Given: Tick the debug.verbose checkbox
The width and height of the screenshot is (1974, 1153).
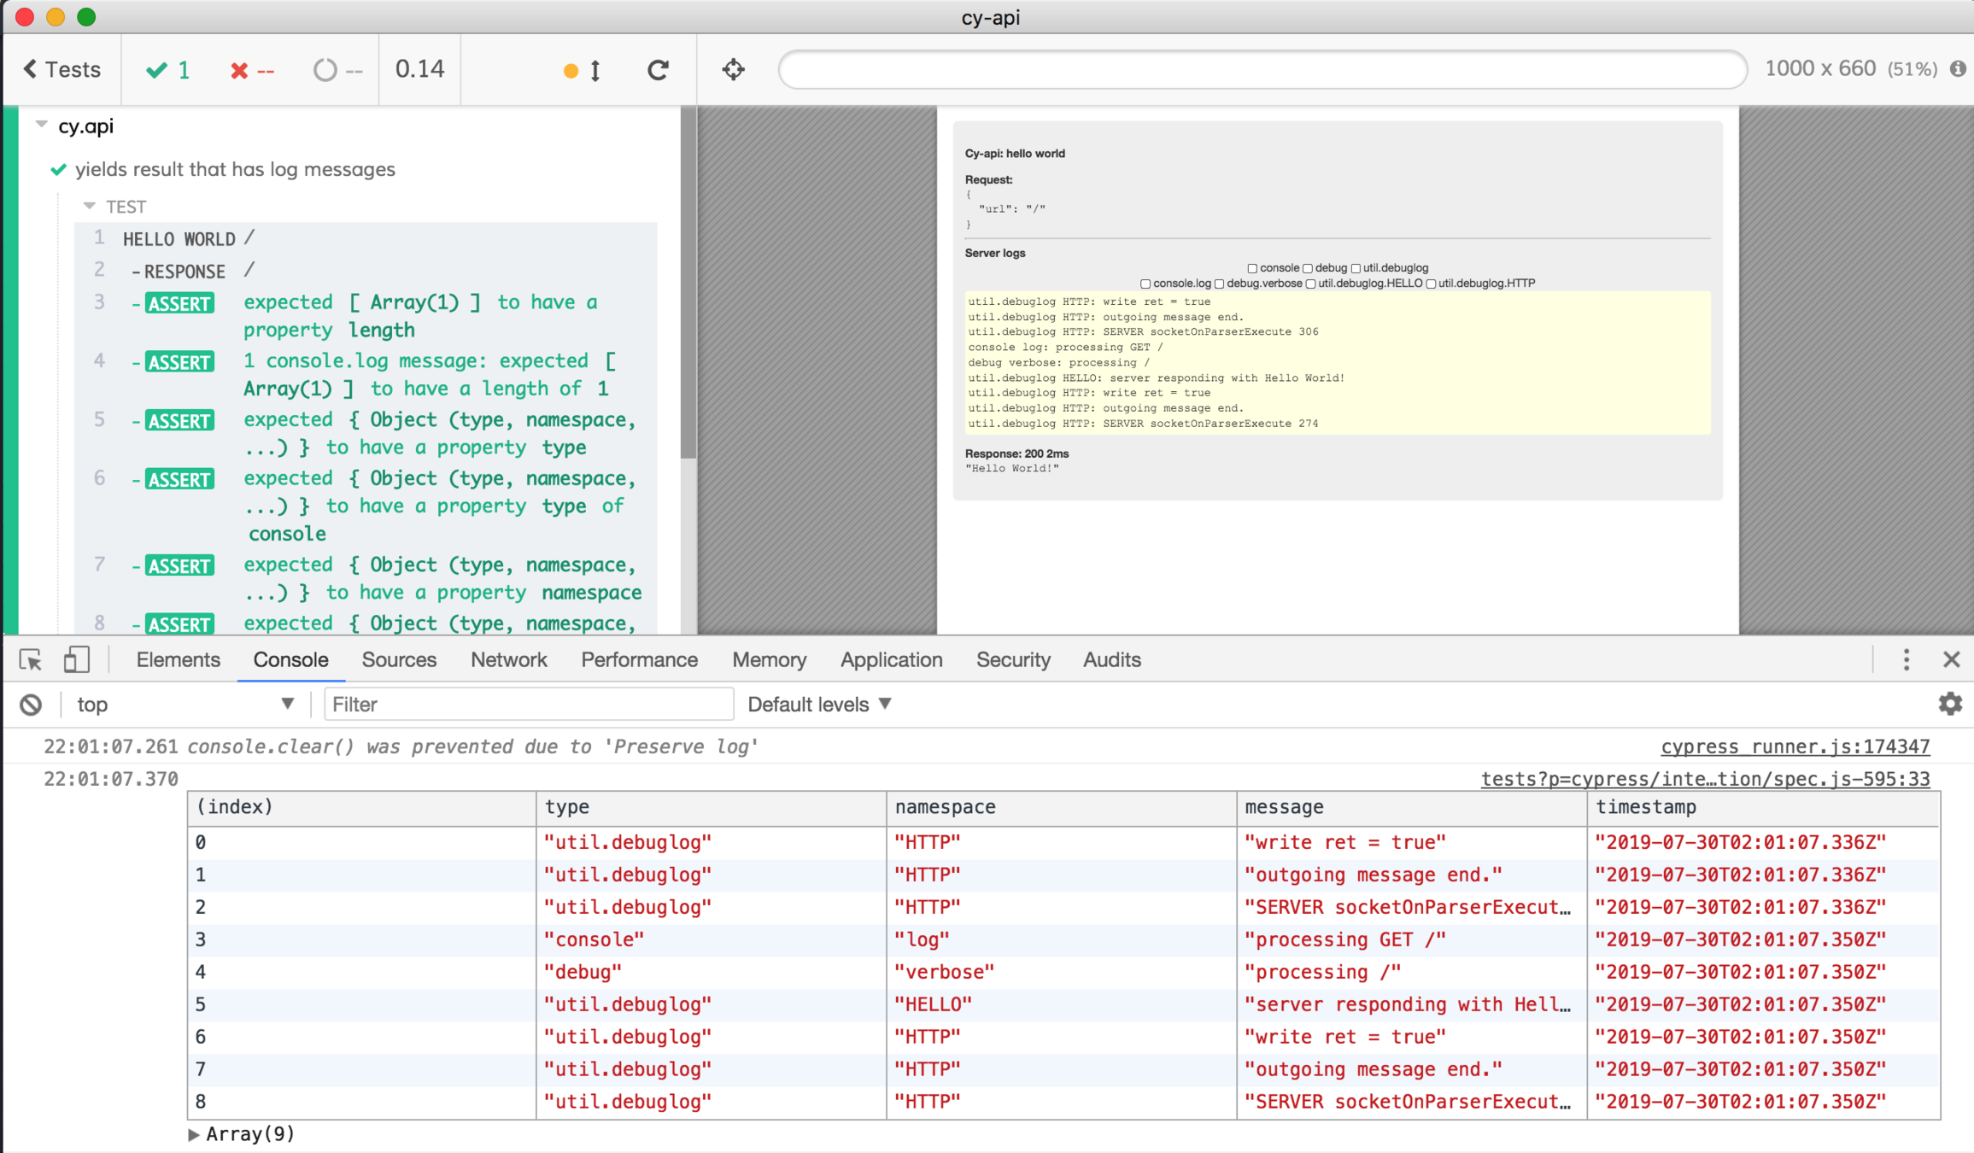Looking at the screenshot, I should click(x=1220, y=284).
